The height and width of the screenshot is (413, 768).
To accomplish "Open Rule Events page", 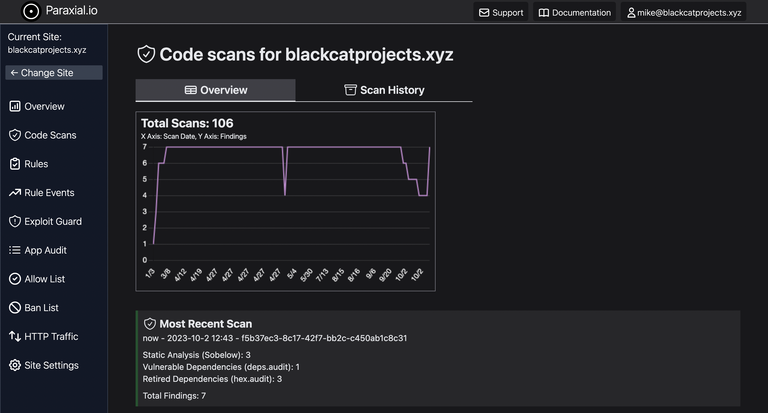I will (x=42, y=192).
